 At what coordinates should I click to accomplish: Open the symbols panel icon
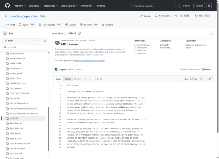(211, 79)
